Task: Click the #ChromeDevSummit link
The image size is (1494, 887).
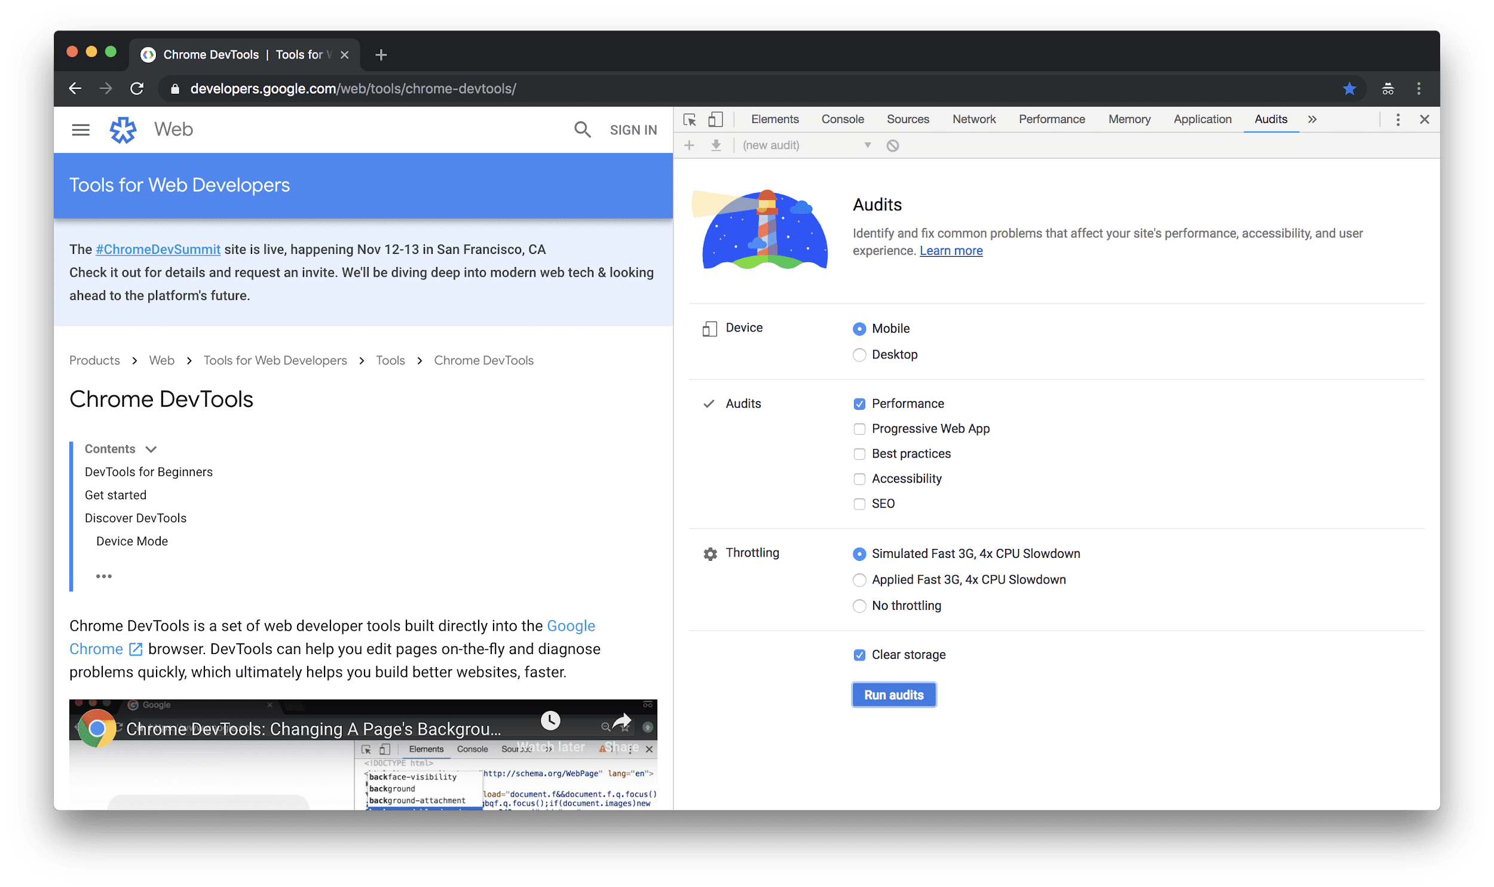Action: coord(158,249)
